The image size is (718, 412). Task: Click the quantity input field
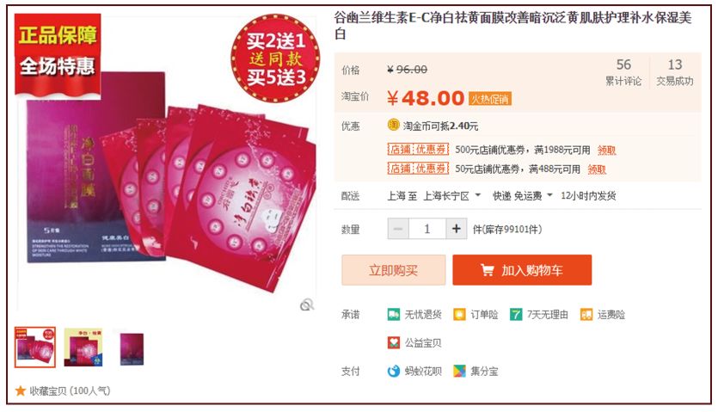(x=427, y=229)
